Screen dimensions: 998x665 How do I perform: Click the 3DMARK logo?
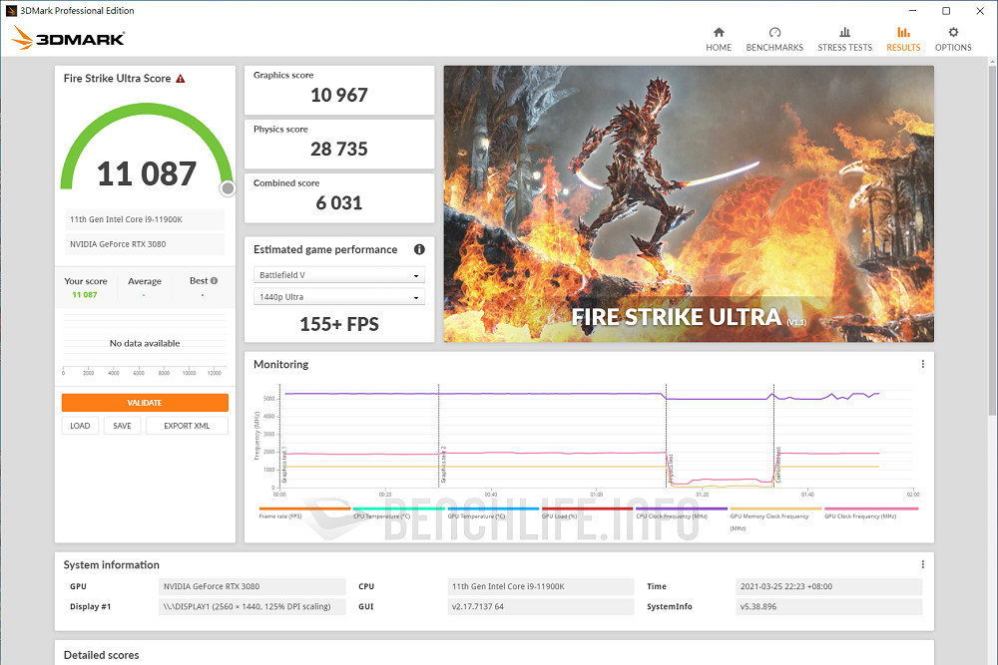67,40
